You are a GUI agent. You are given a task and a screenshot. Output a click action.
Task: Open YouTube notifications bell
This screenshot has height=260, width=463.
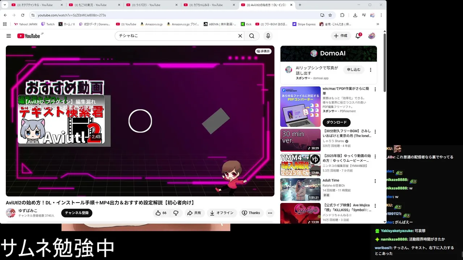[358, 36]
